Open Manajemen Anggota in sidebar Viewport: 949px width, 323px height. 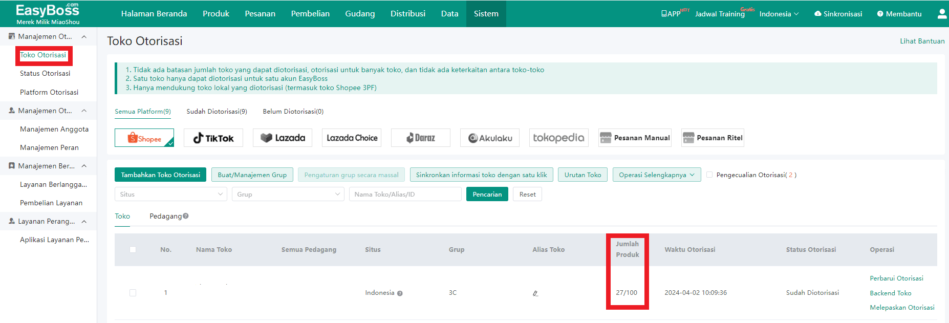pos(54,129)
